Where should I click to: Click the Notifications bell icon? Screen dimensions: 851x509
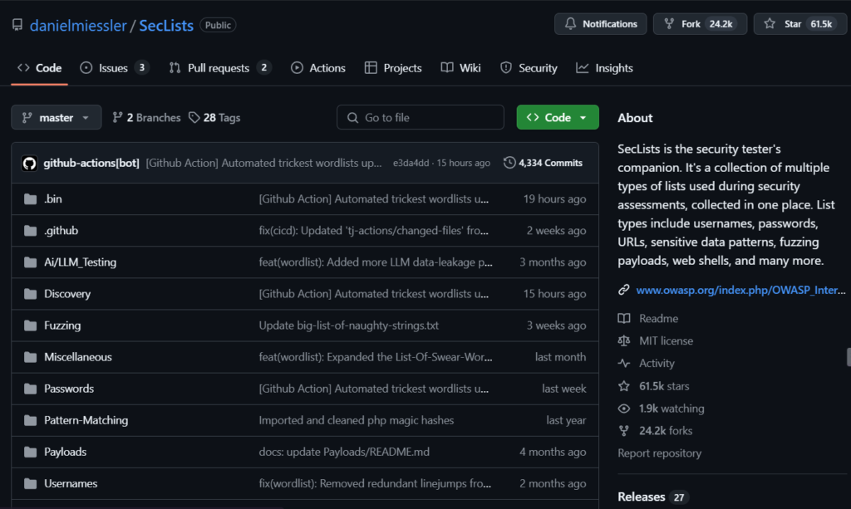point(570,24)
